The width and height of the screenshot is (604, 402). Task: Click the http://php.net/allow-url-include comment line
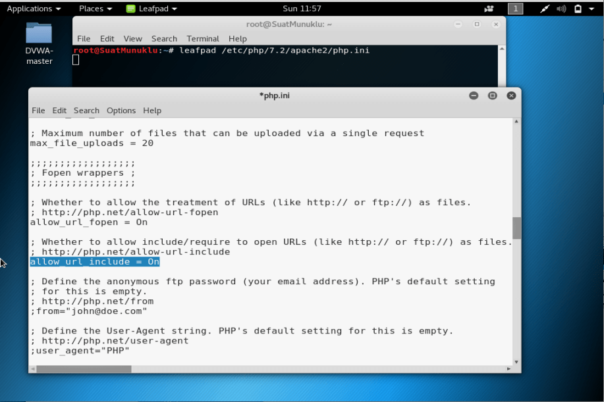tap(130, 251)
